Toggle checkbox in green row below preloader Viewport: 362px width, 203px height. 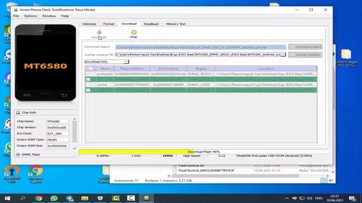coord(88,80)
